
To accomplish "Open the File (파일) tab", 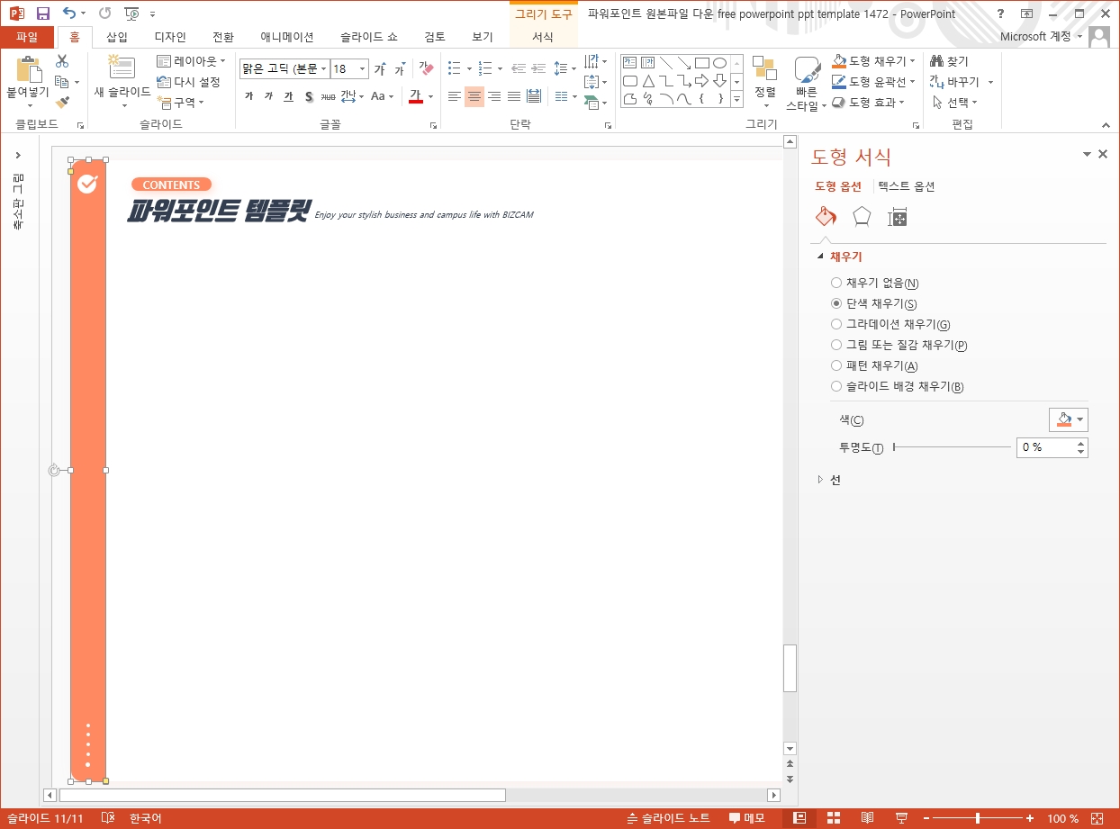I will click(27, 37).
